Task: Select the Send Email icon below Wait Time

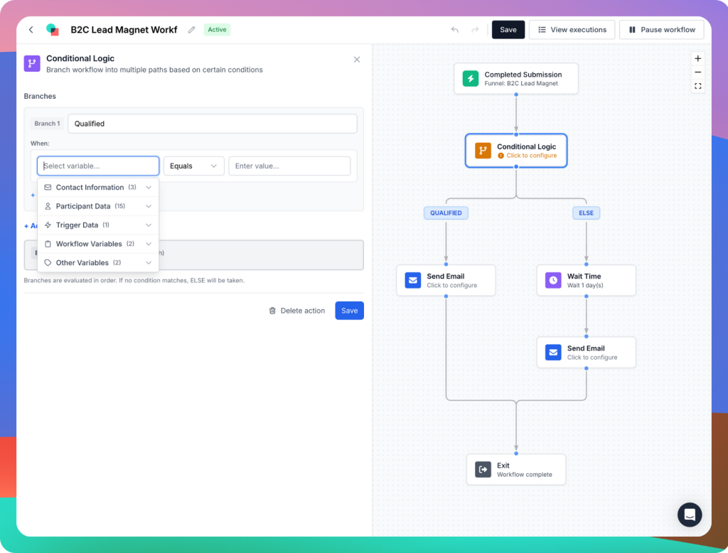Action: pyautogui.click(x=552, y=352)
